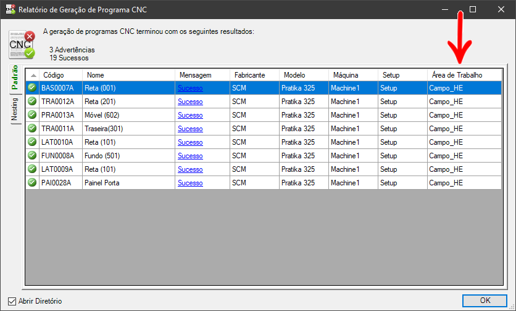Click the Reta (201) name cell
This screenshot has height=311, width=516.
128,102
